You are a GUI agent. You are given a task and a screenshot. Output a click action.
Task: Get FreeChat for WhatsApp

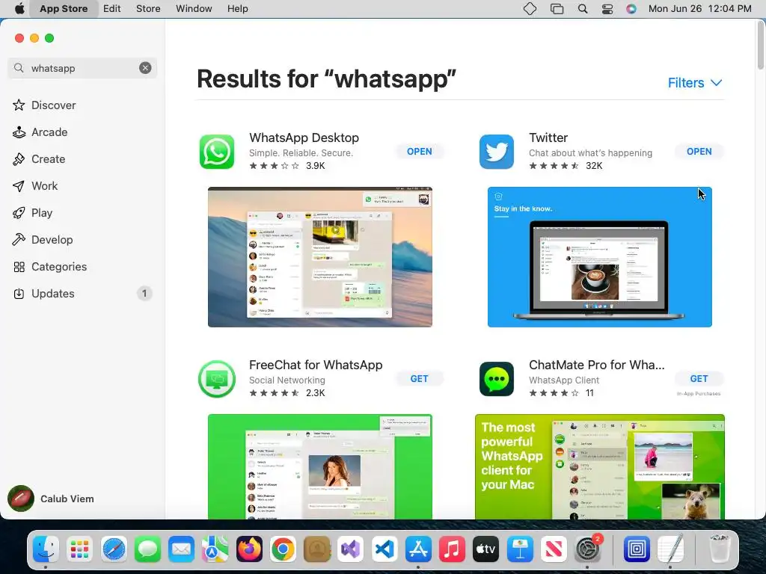[419, 379]
